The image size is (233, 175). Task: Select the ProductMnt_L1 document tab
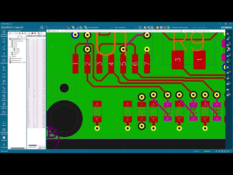click(54, 31)
